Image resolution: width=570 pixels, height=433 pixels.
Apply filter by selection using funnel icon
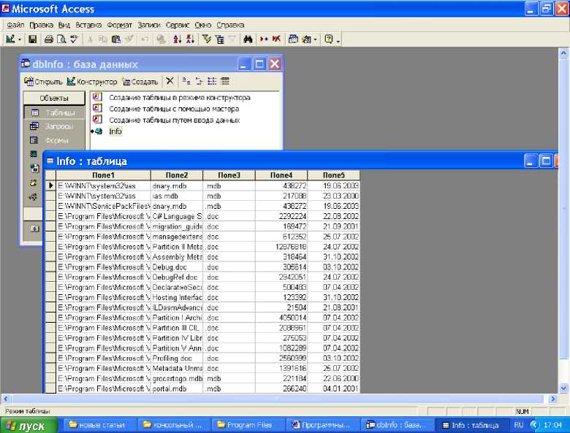coord(207,39)
